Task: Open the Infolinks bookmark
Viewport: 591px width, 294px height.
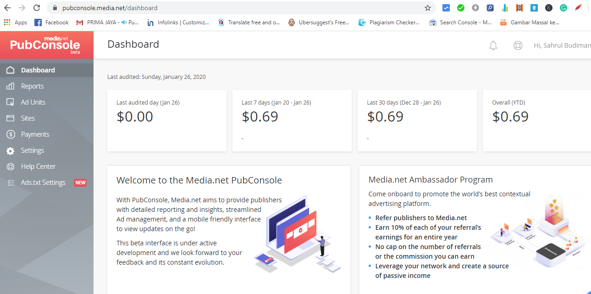Action: point(178,22)
